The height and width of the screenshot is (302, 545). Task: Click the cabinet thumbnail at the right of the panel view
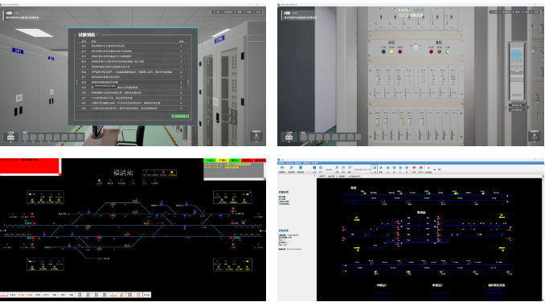click(517, 71)
